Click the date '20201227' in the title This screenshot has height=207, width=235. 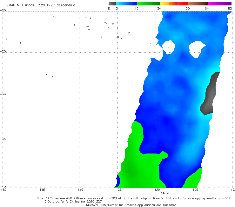click(x=46, y=5)
